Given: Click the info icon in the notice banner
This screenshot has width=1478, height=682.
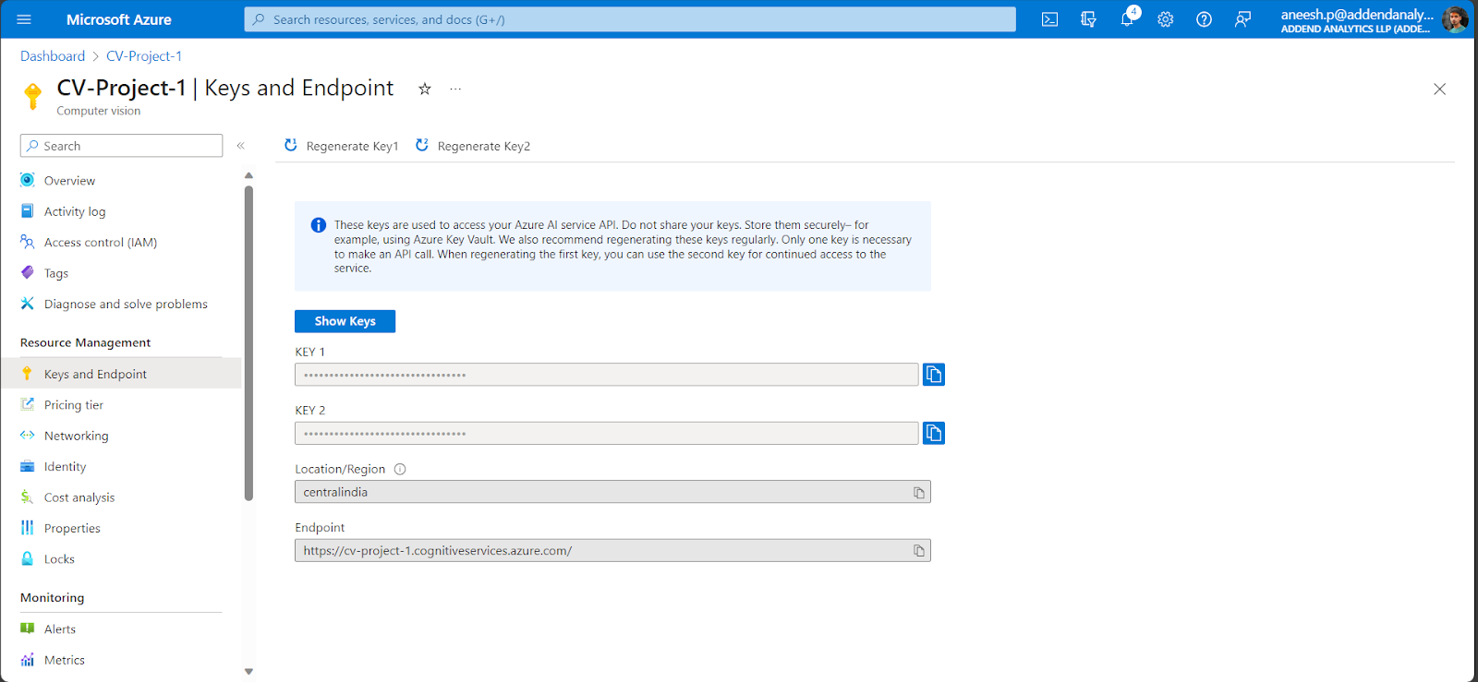Looking at the screenshot, I should coord(319,225).
